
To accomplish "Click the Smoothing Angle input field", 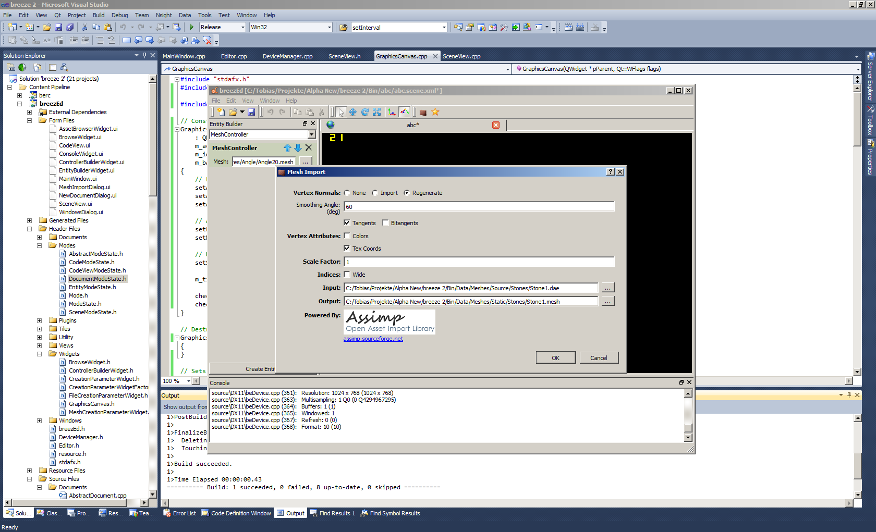I will coord(479,207).
